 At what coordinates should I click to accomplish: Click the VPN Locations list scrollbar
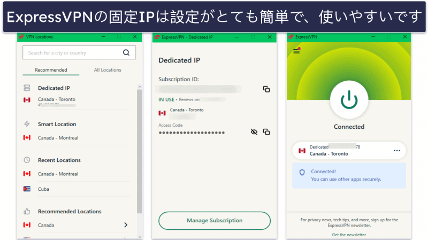coord(140,151)
